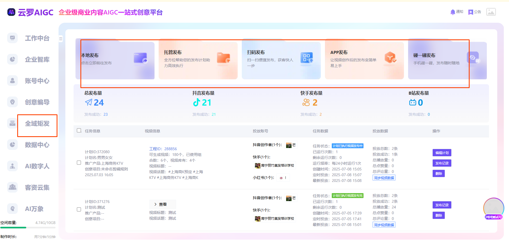Click 编辑计划 button for first plan

442,153
